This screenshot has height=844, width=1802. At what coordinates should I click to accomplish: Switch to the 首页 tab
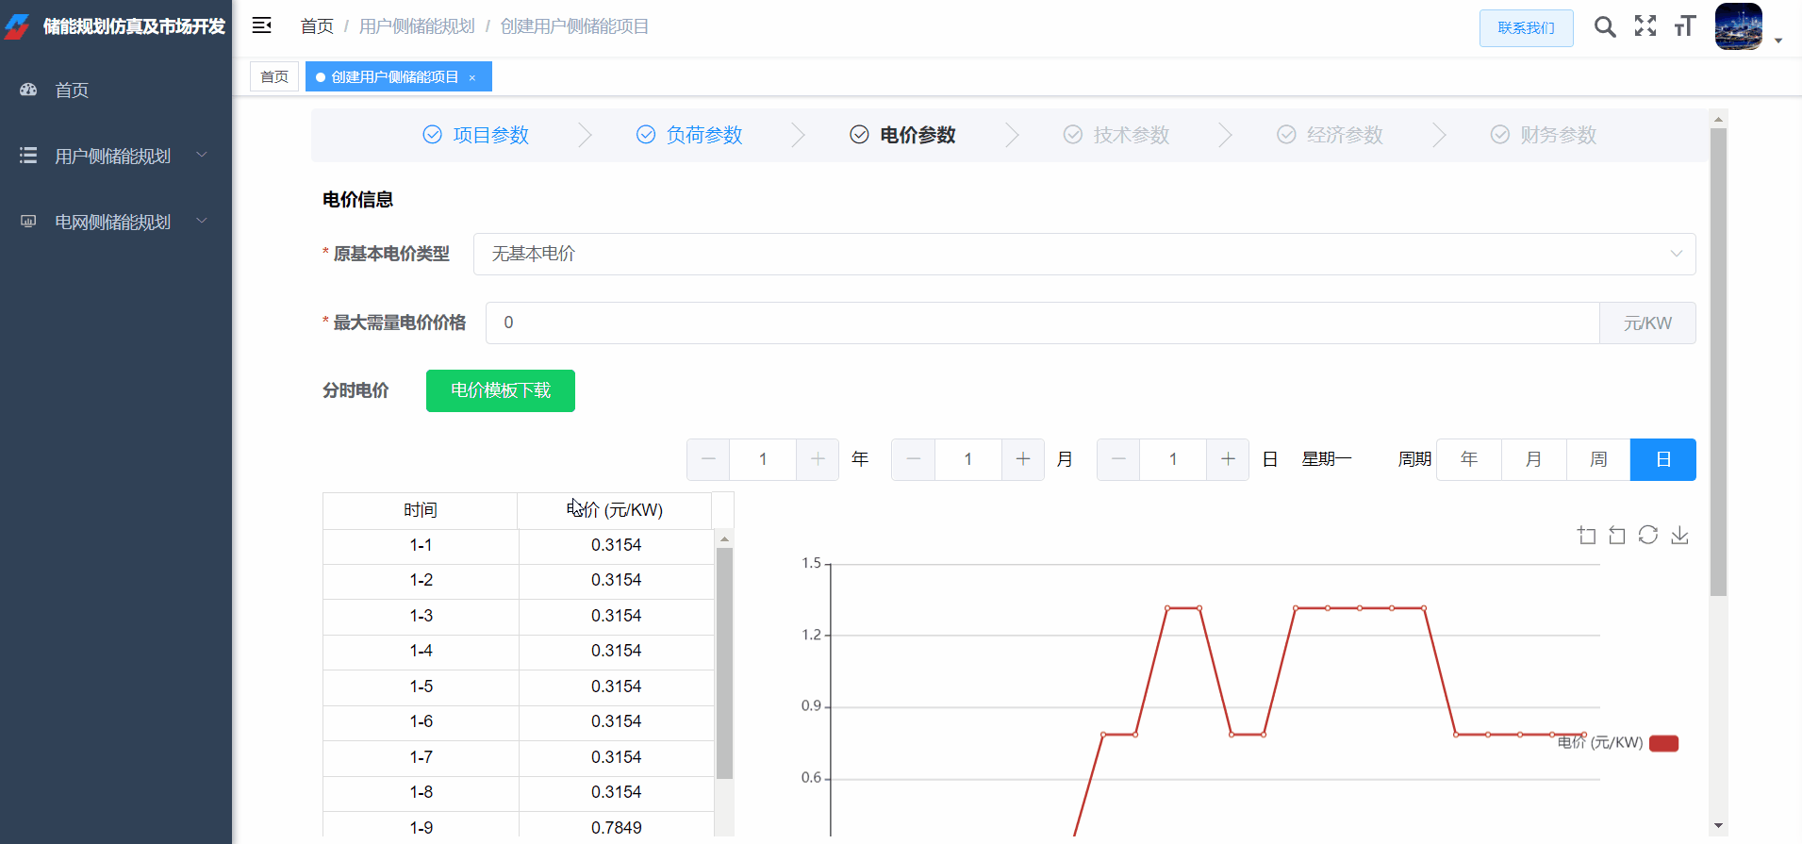click(x=274, y=76)
